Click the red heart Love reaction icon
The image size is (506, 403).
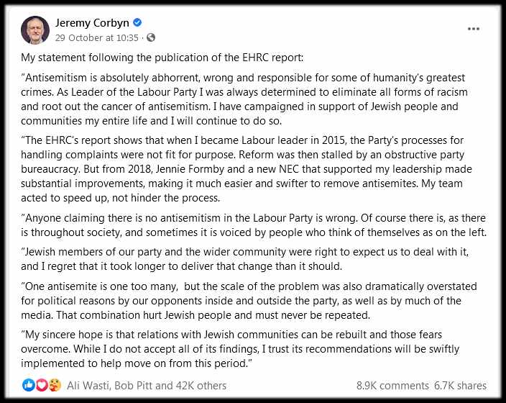pyautogui.click(x=41, y=385)
